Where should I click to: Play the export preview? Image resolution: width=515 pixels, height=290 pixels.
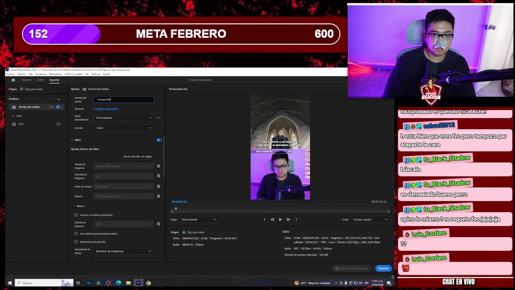[280, 220]
